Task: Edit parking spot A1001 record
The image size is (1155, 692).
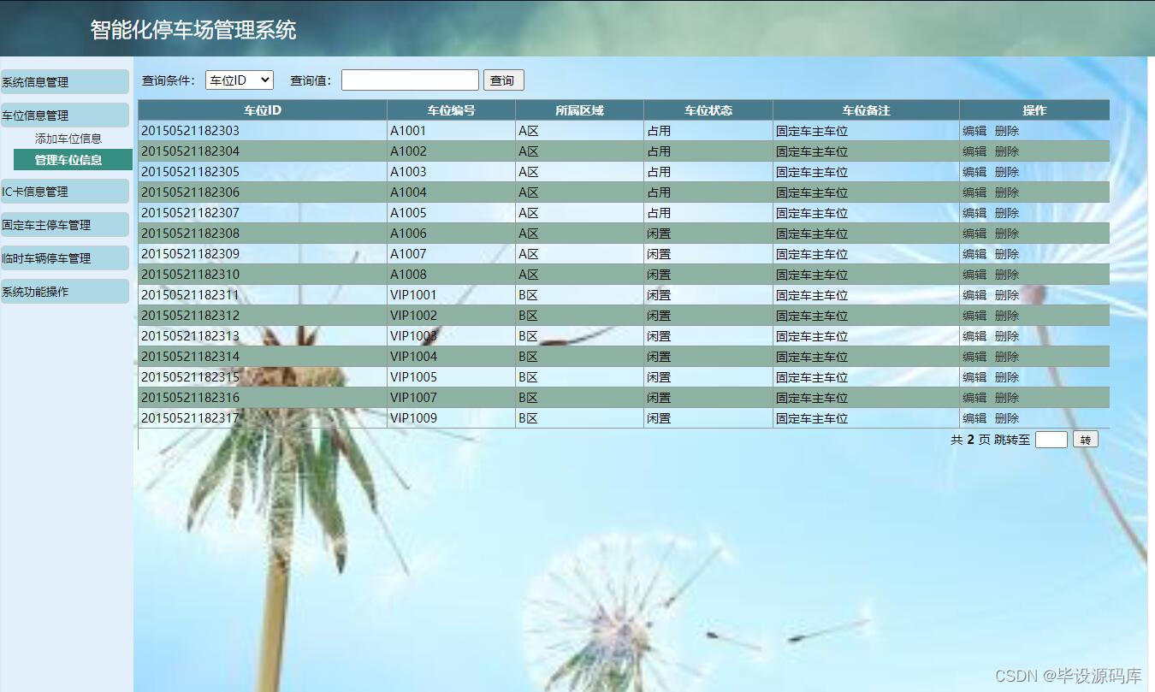Action: (x=974, y=130)
